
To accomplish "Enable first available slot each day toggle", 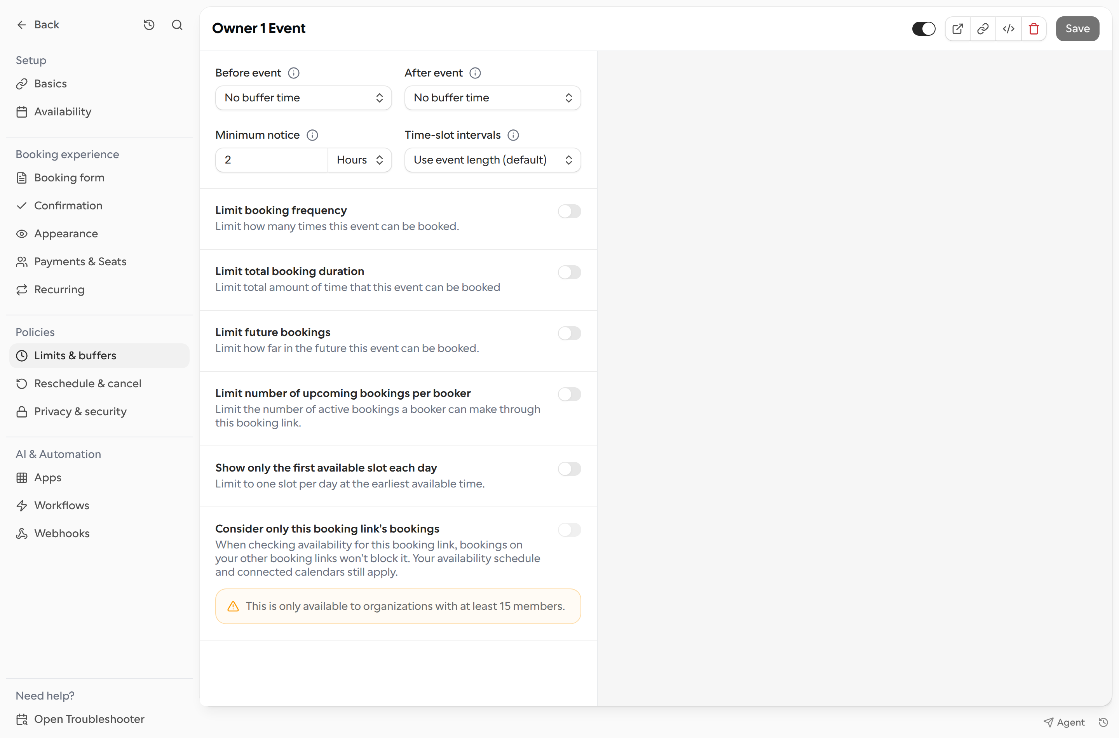I will click(x=569, y=469).
